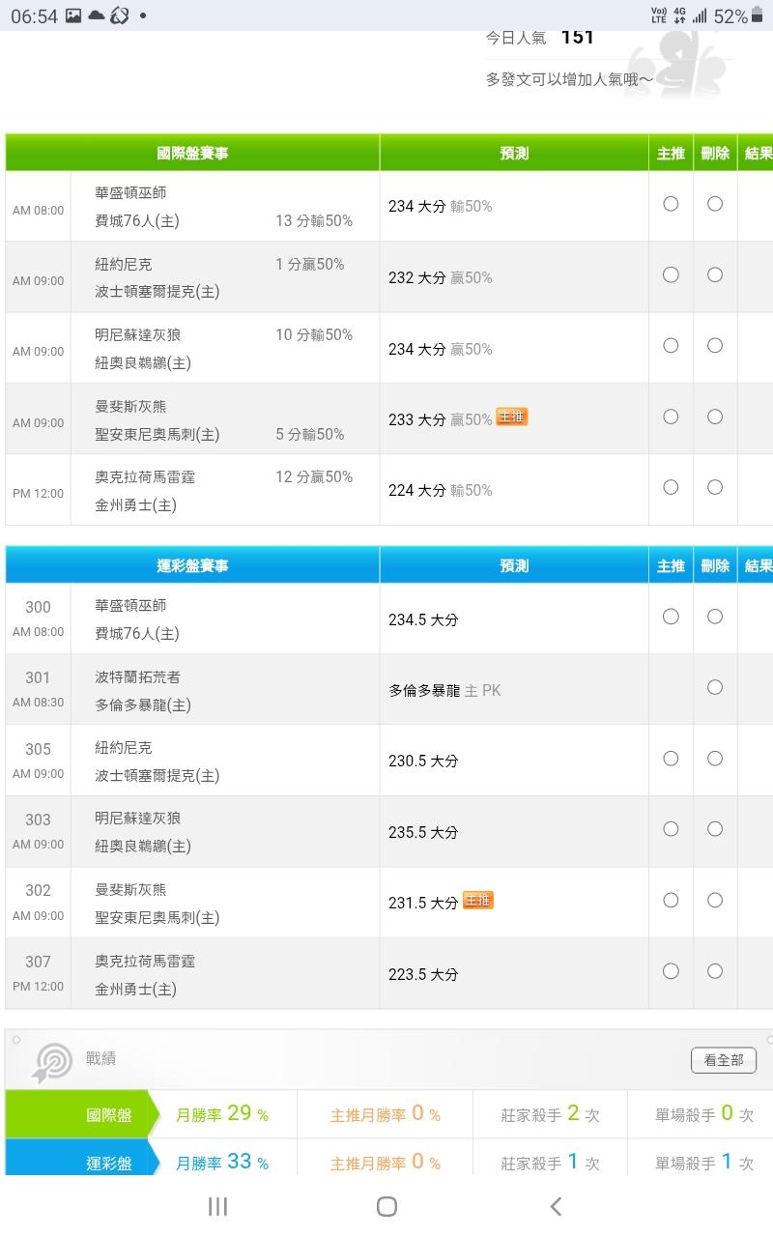
Task: Tap the Android back navigation icon
Action: point(556,1205)
